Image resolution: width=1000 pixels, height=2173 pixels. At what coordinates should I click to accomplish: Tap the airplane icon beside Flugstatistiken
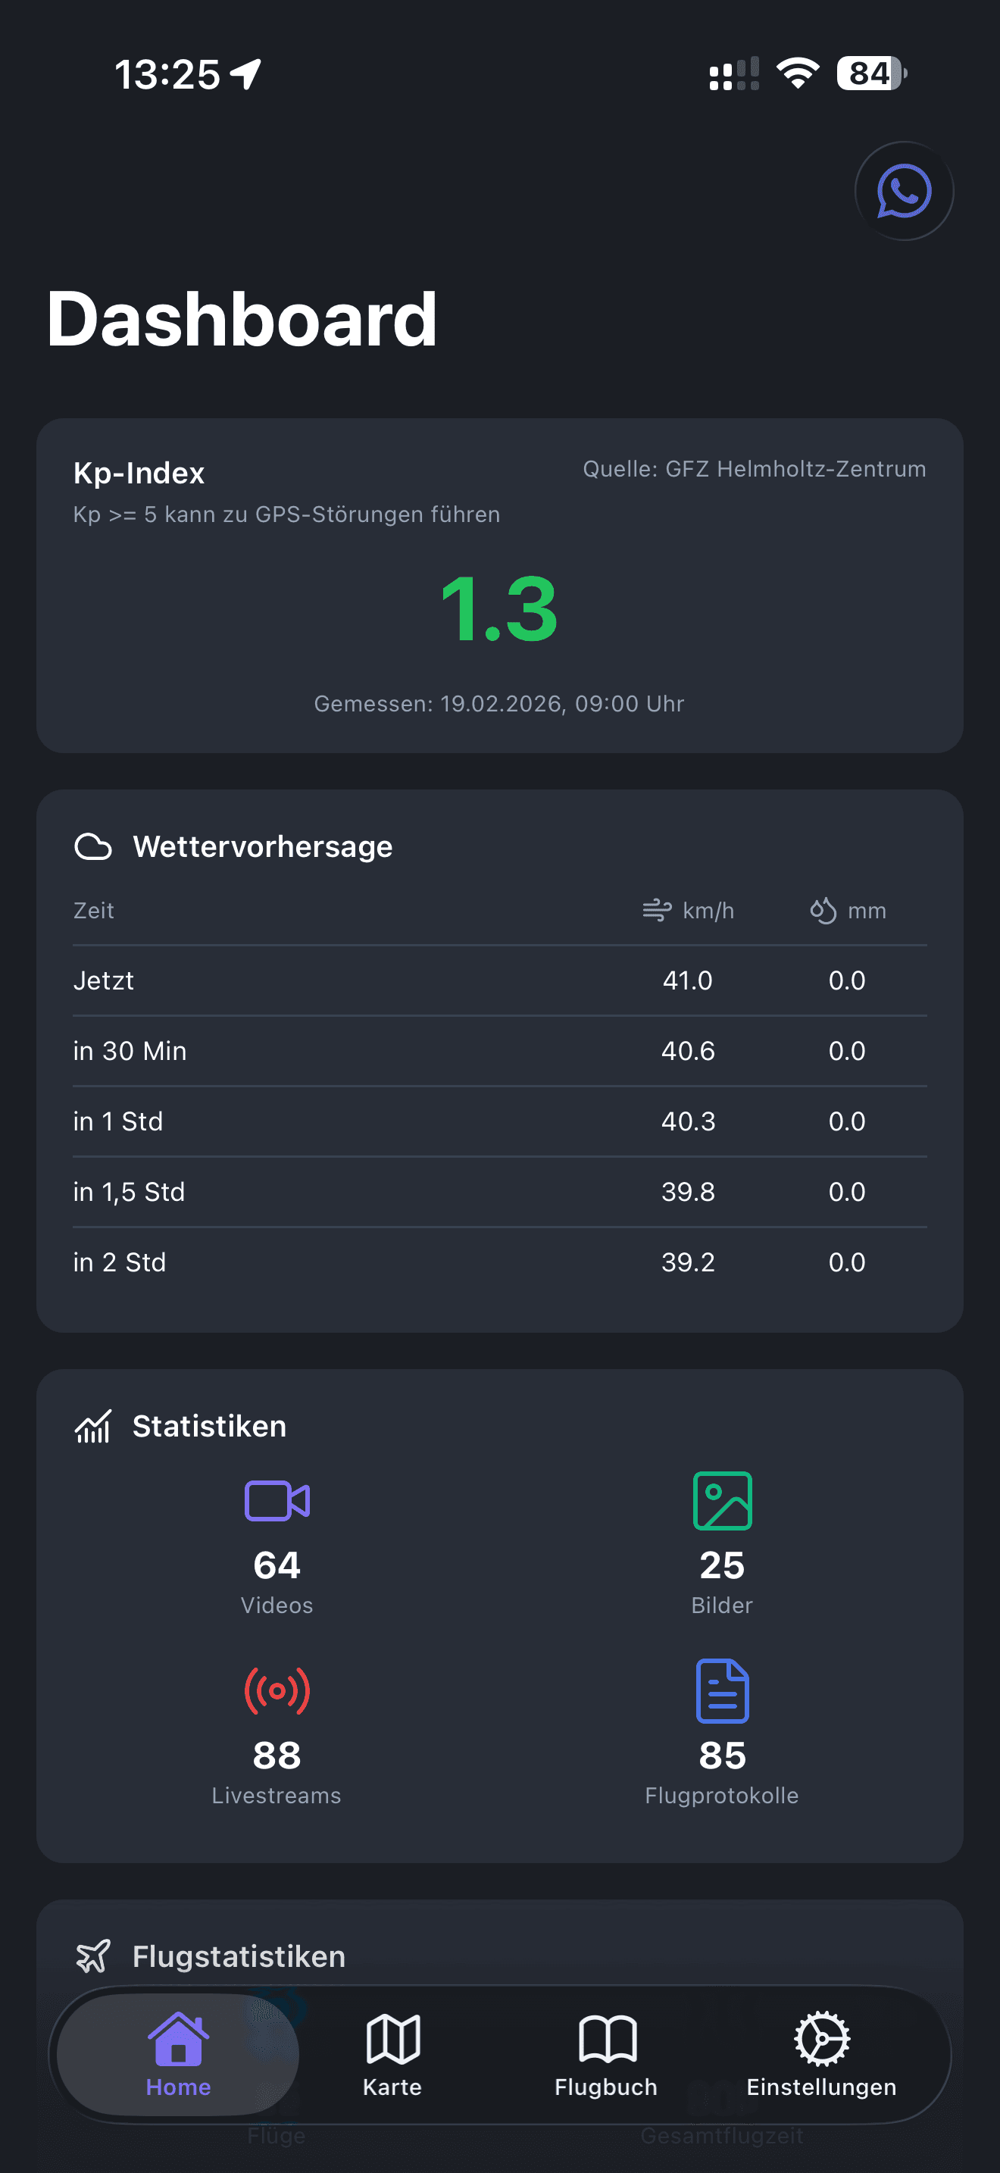click(x=92, y=1956)
